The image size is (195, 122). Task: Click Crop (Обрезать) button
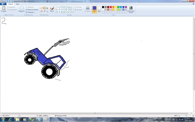coord(29,7)
